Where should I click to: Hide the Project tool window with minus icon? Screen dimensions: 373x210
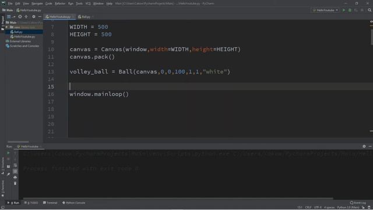coord(40,17)
